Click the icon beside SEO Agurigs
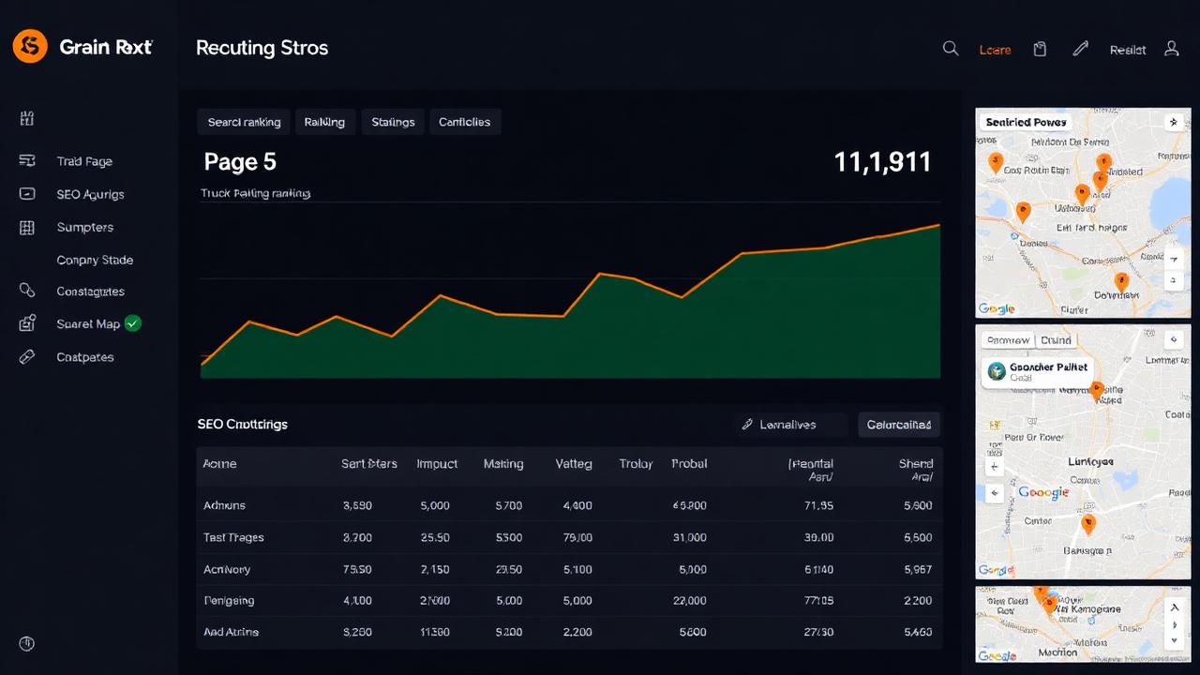This screenshot has height=675, width=1200. click(x=26, y=194)
